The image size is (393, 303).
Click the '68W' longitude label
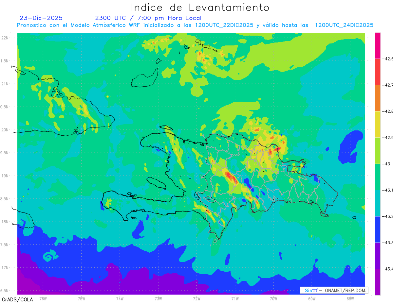pyautogui.click(x=350, y=298)
